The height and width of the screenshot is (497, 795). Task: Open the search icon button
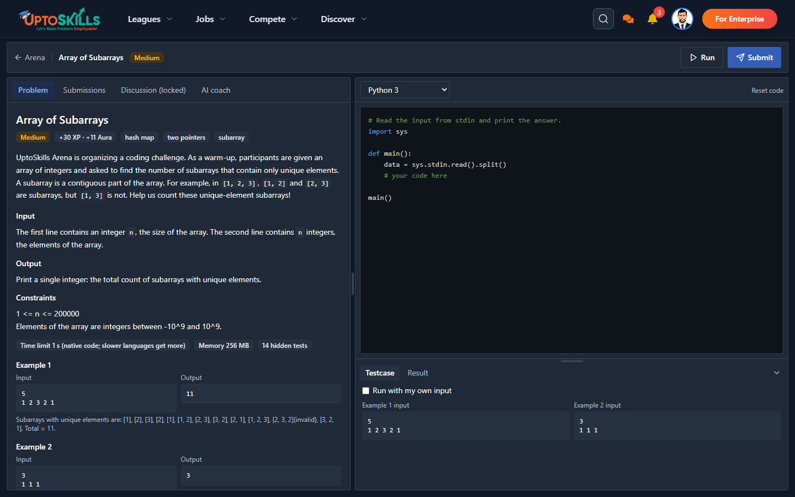[603, 19]
